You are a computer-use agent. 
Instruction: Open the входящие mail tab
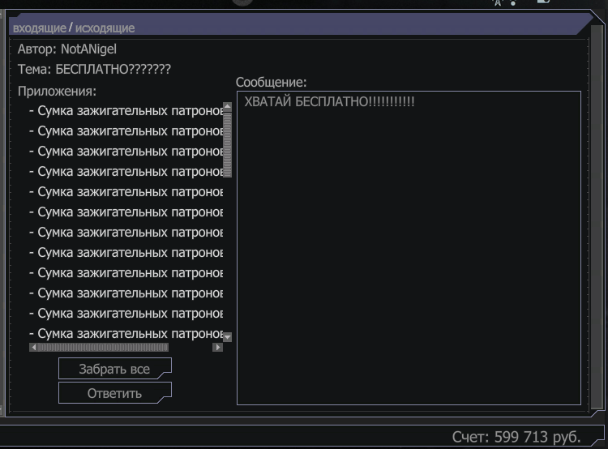coord(40,28)
